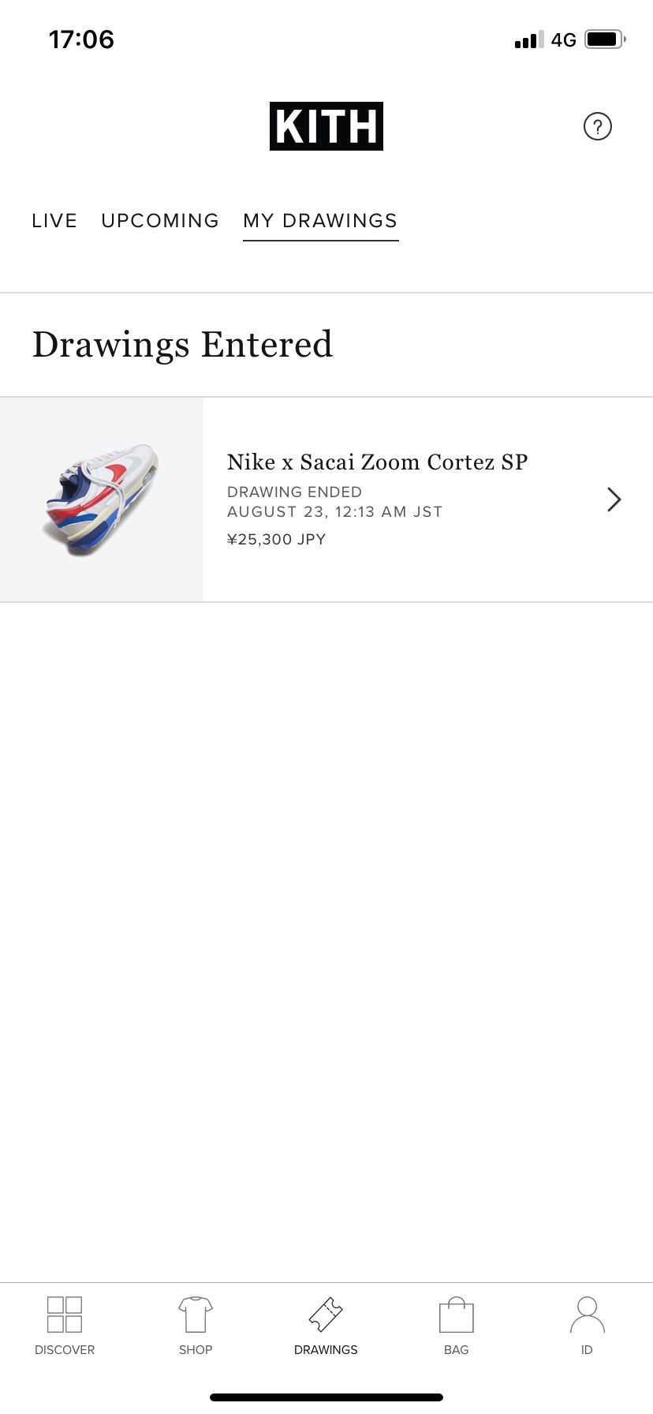Open the ID profile icon
Image resolution: width=653 pixels, height=1414 pixels.
(587, 1315)
